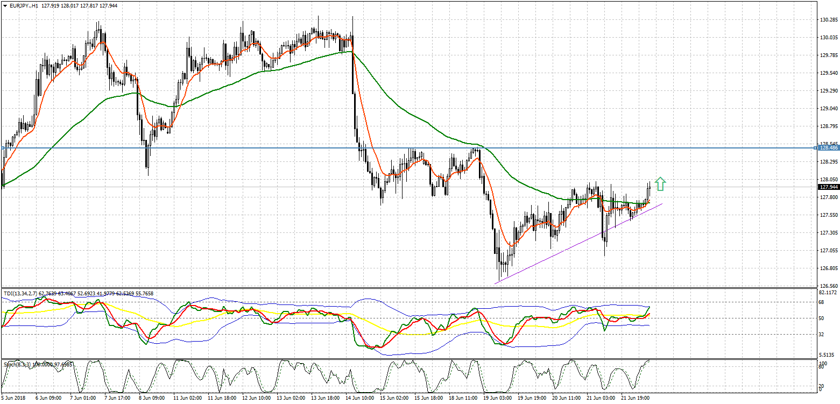Click the 5.5135 TDI scale value
840x404 pixels.
(x=828, y=355)
